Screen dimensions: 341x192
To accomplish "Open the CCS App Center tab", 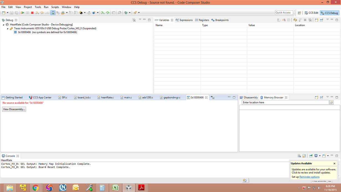I will point(40,98).
